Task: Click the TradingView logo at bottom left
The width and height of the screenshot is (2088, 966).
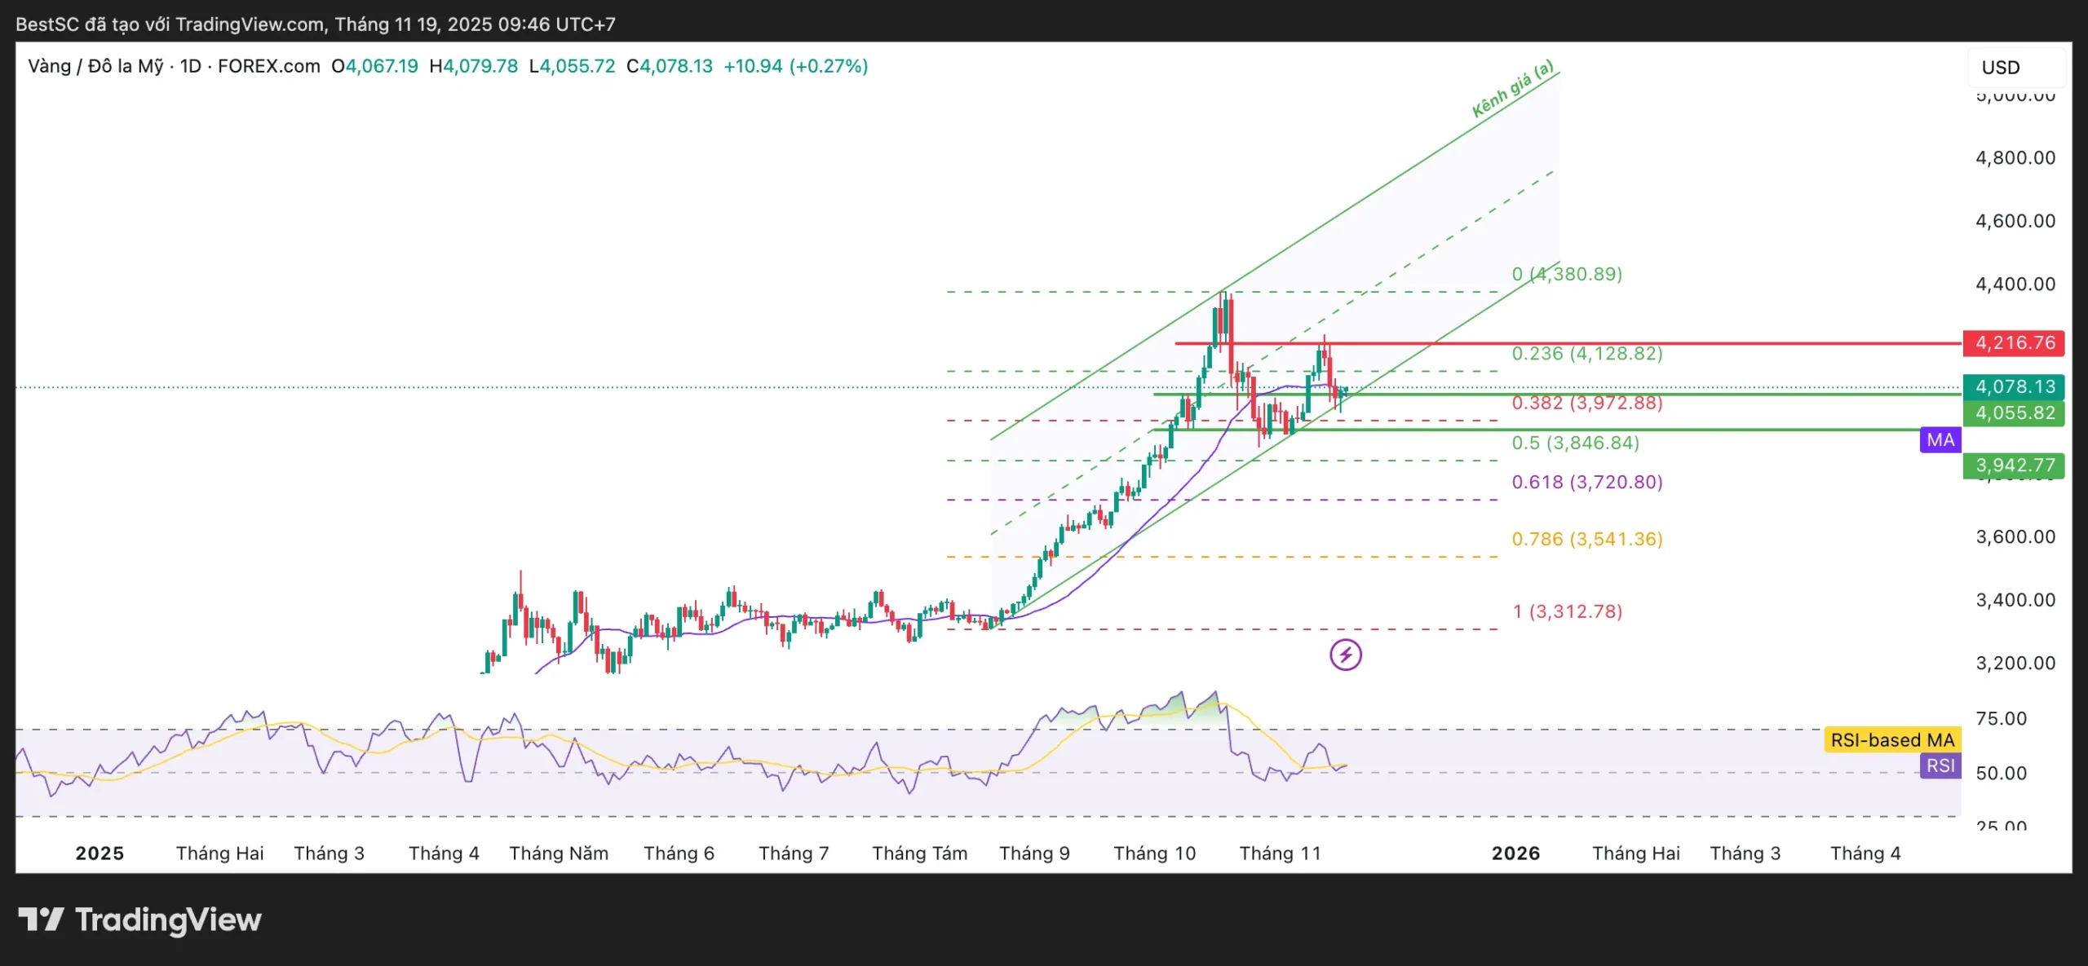Action: [139, 920]
